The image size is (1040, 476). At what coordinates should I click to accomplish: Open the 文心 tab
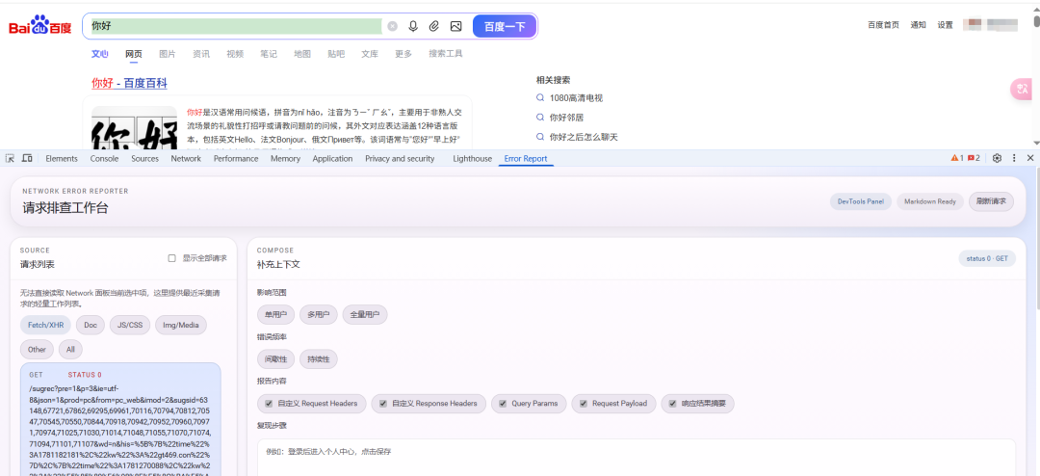[x=99, y=54]
